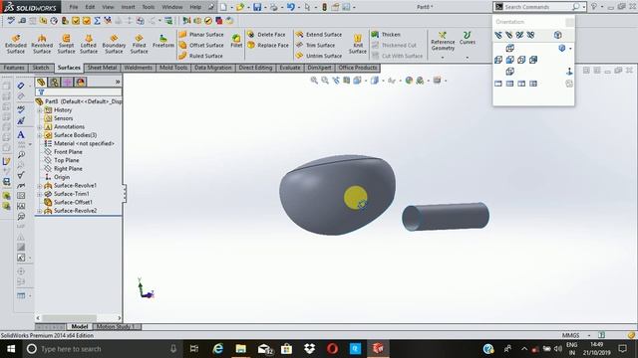Viewport: 638px width, 358px height.
Task: Click the taskbar search box
Action: click(102, 349)
